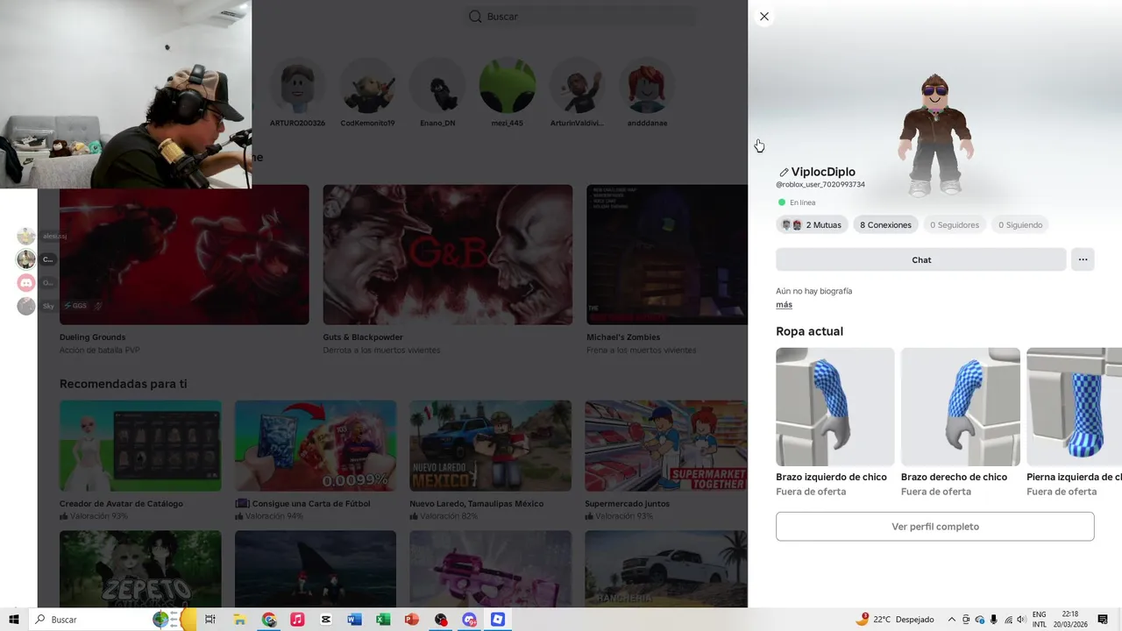Open Enano_DN friend avatar
This screenshot has height=631, width=1122.
437,87
